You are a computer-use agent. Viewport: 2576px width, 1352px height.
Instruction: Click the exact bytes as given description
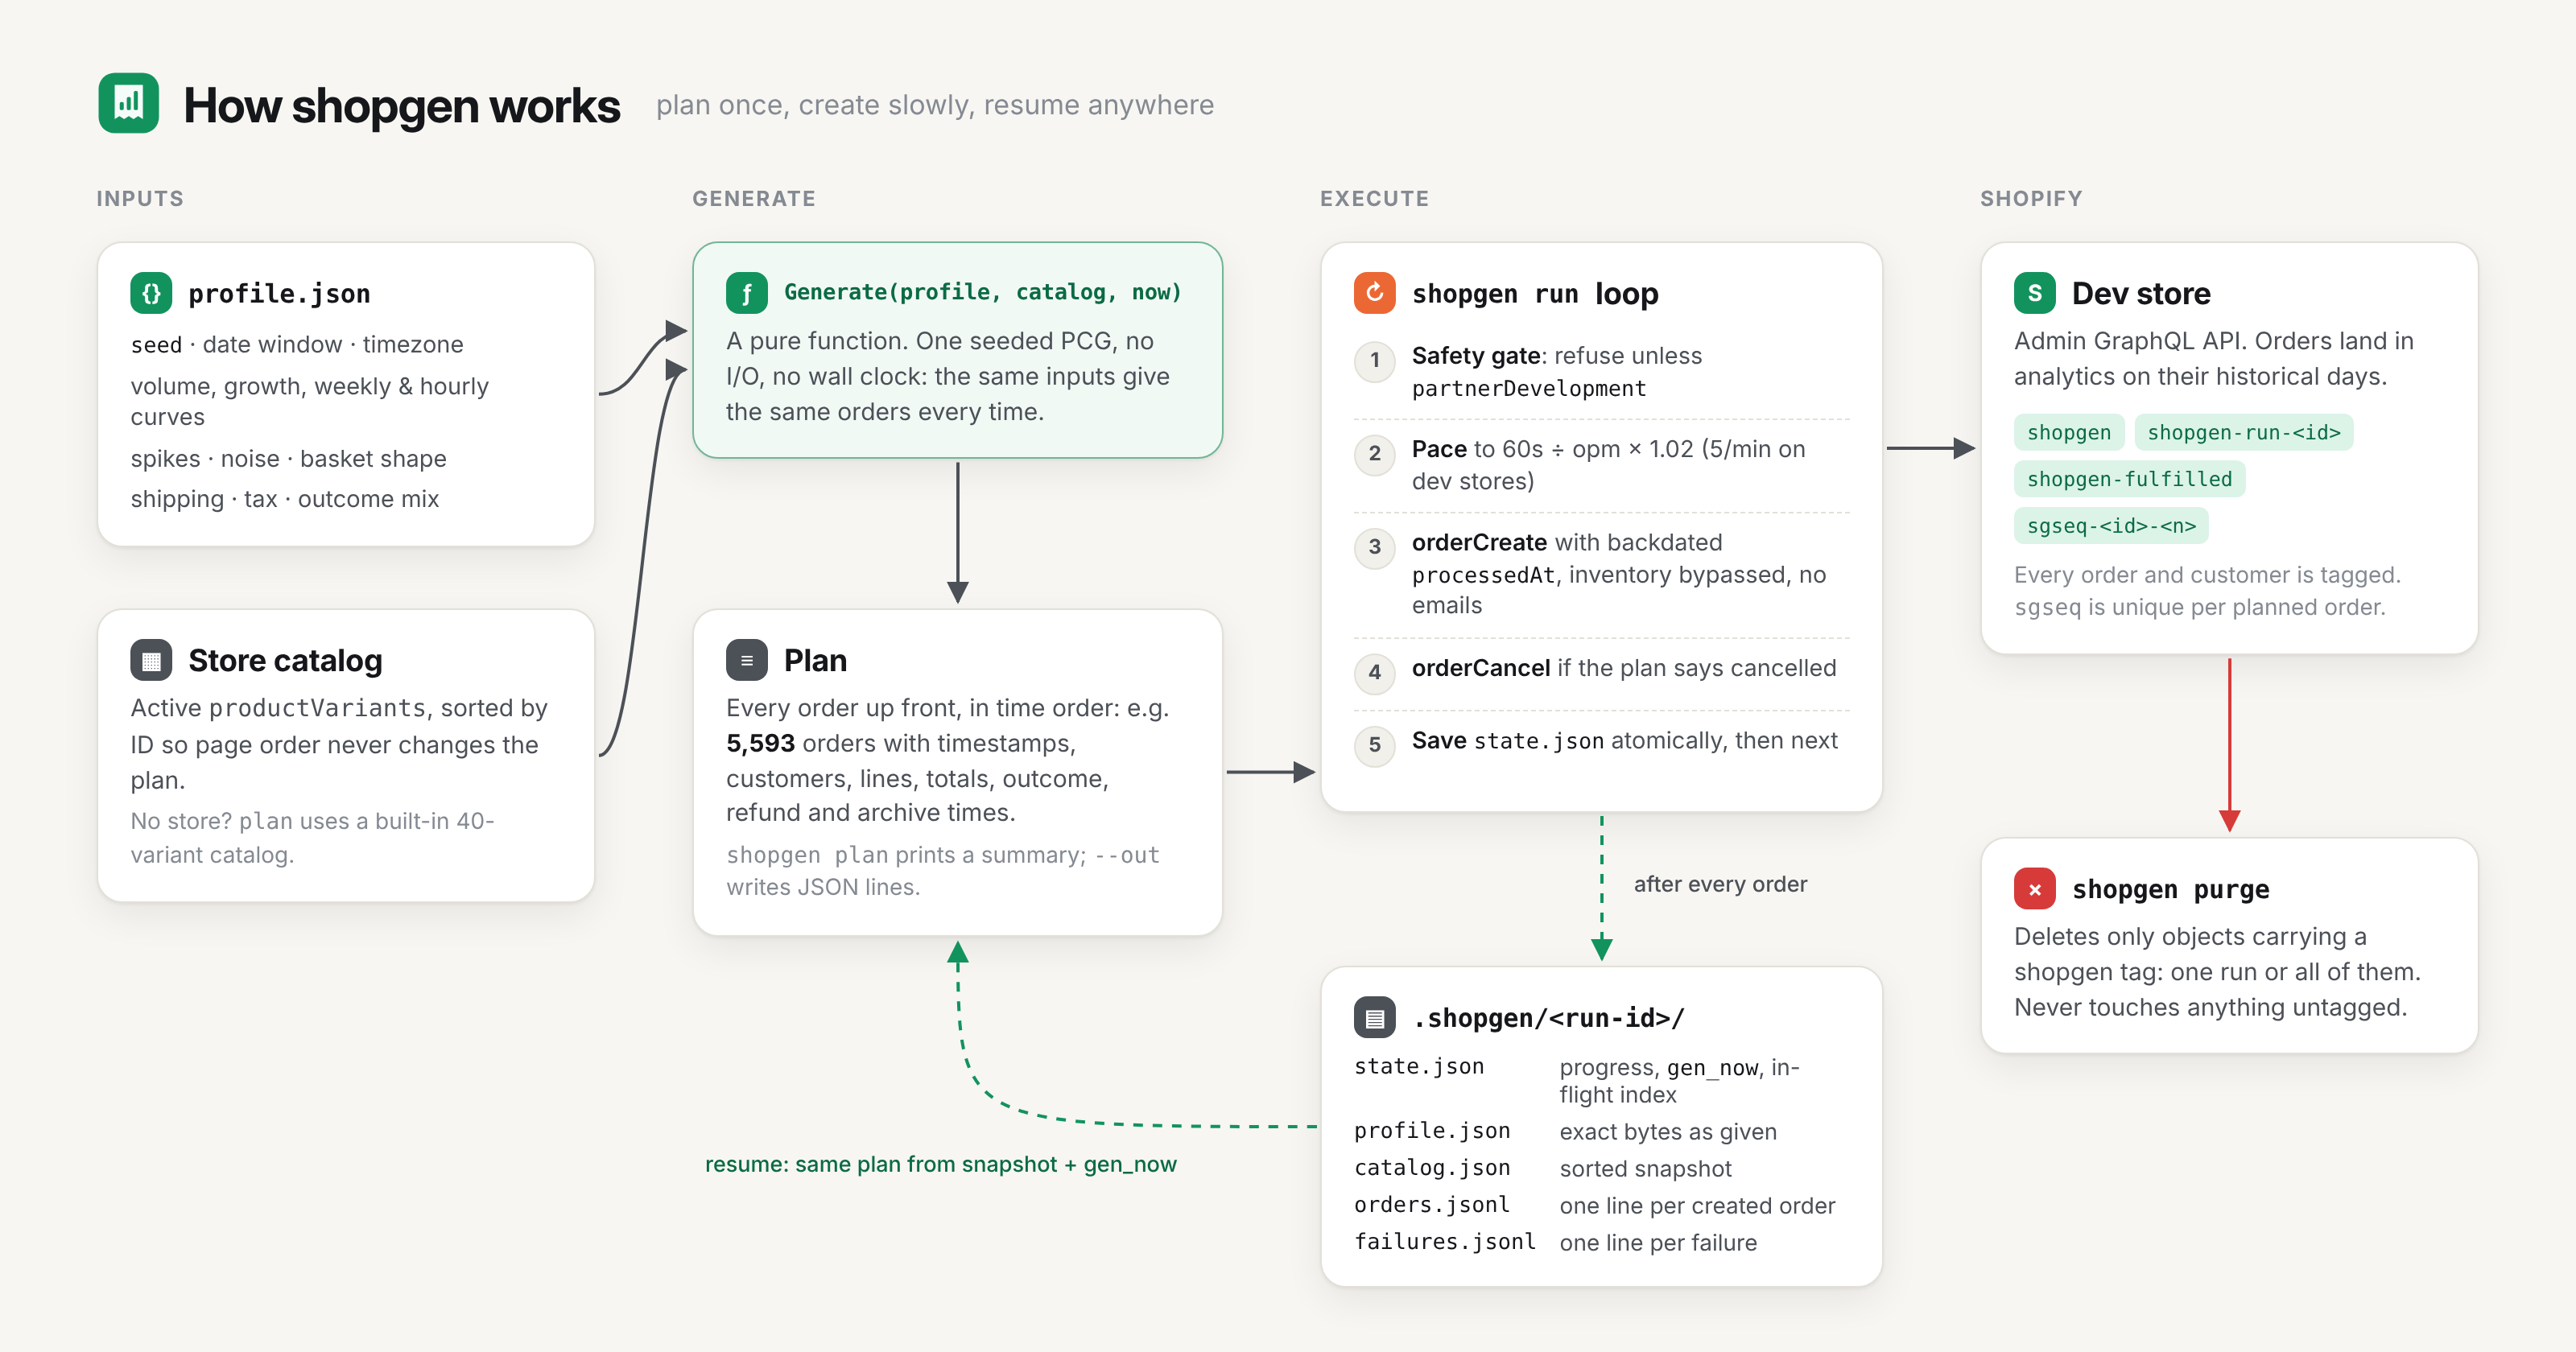[x=1668, y=1131]
